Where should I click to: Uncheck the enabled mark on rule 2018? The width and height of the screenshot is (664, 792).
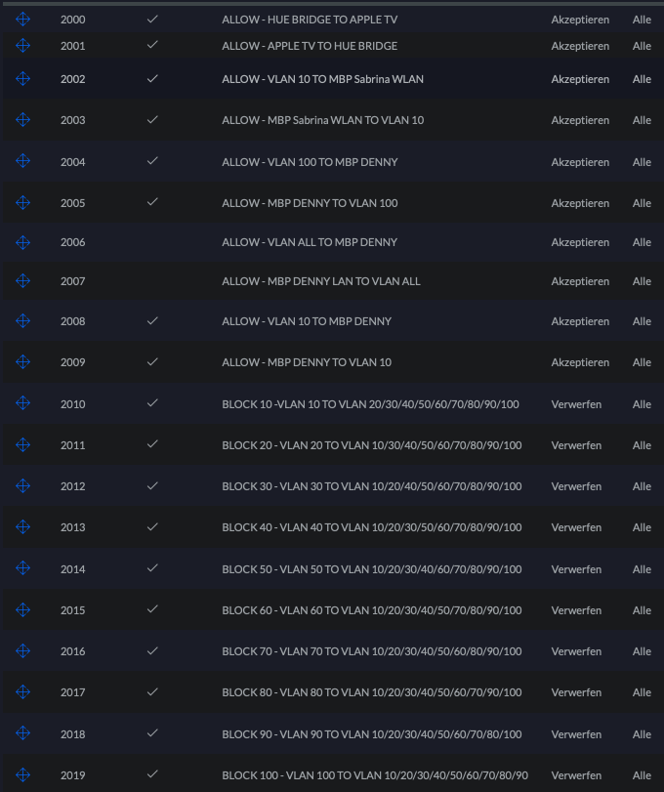click(152, 733)
